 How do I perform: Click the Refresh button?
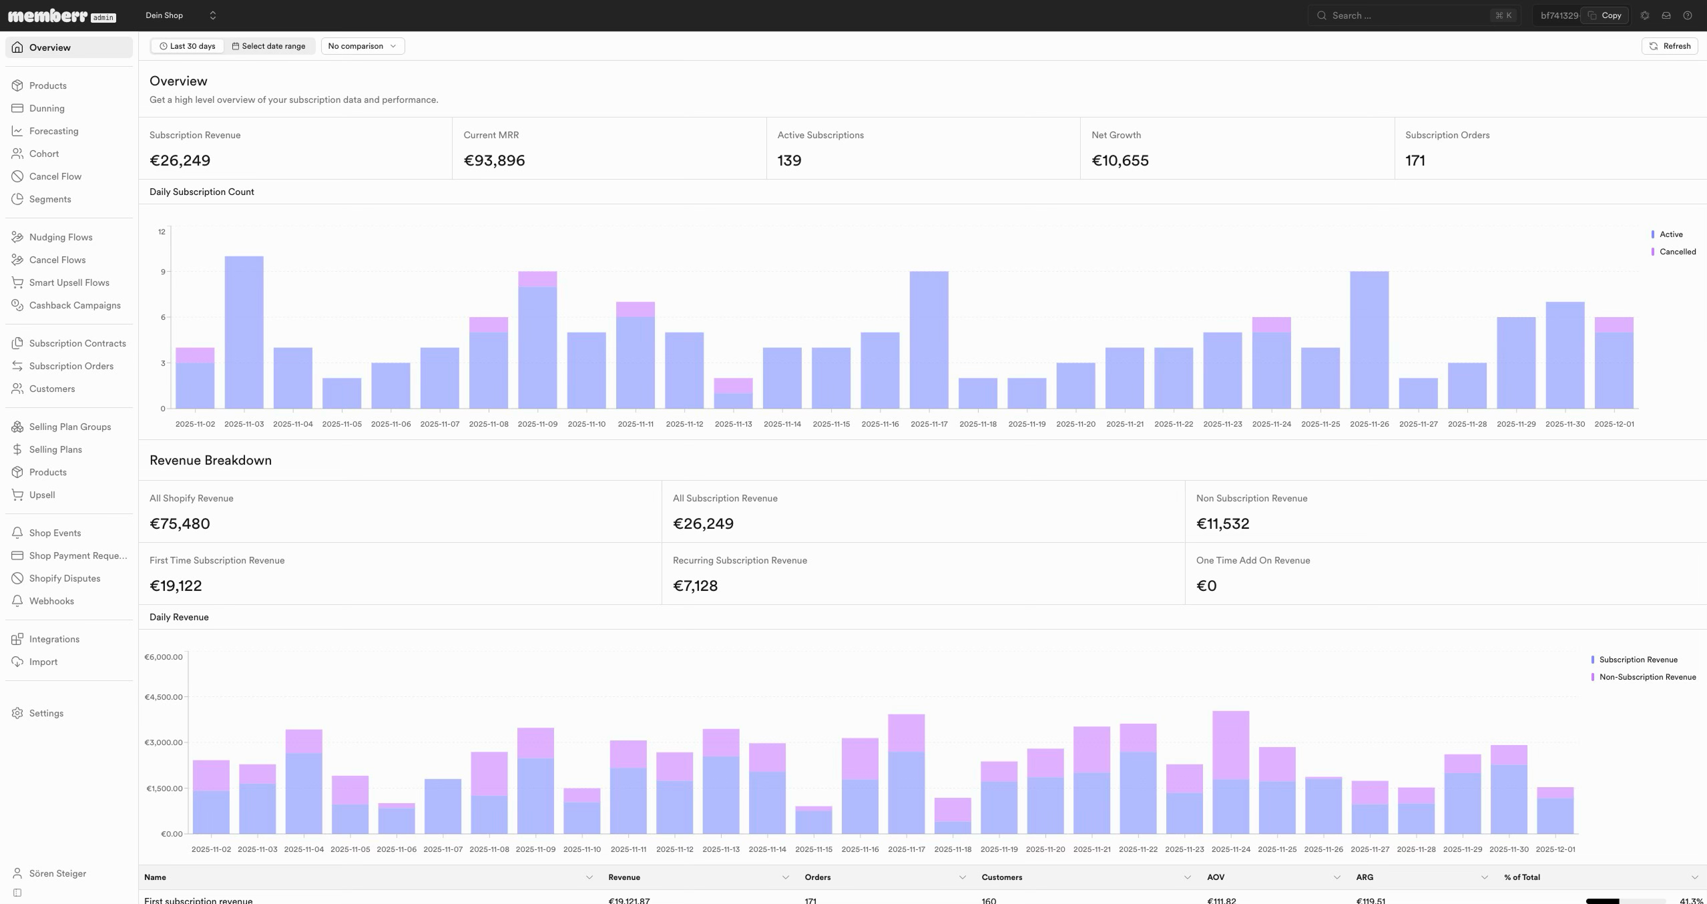[x=1670, y=46]
